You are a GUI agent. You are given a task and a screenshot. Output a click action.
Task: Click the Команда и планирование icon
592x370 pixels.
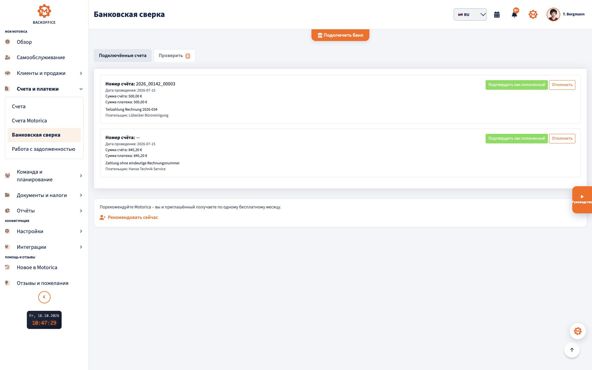click(8, 175)
